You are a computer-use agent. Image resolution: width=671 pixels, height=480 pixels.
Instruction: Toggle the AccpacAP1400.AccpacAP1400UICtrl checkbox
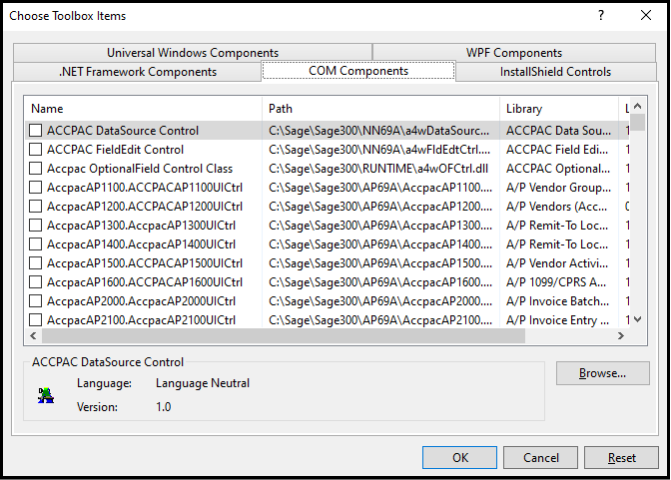pyautogui.click(x=36, y=244)
